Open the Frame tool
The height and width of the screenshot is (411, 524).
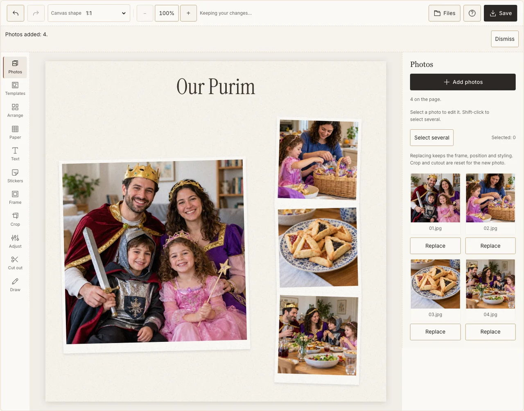(x=15, y=198)
